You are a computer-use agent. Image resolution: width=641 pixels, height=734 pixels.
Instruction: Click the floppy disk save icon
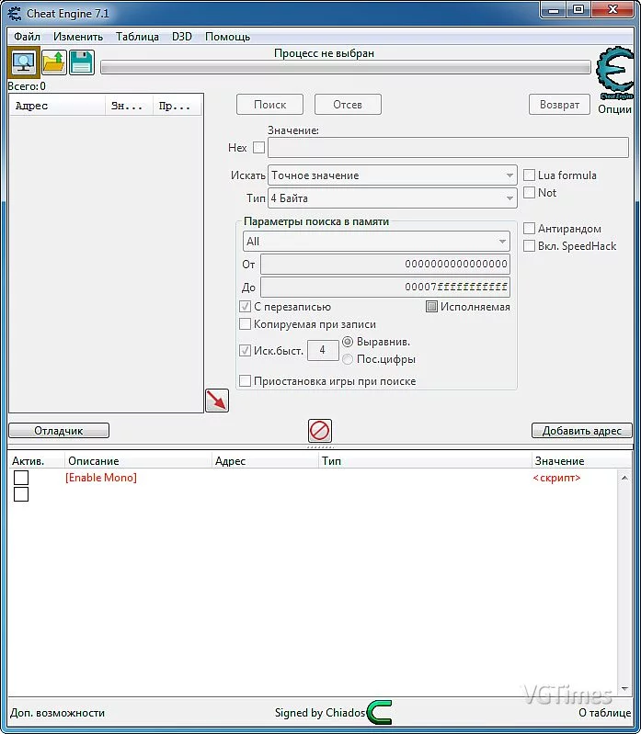[82, 62]
